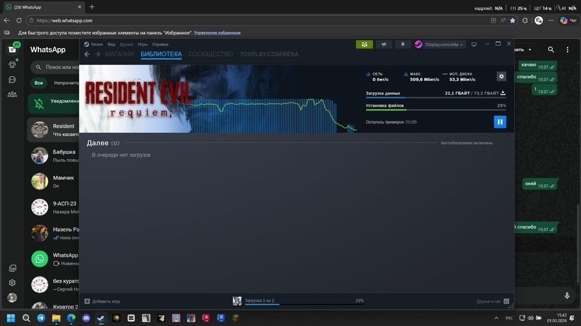Click the Установка файлов progress bar
The image size is (581, 326).
(436, 110)
